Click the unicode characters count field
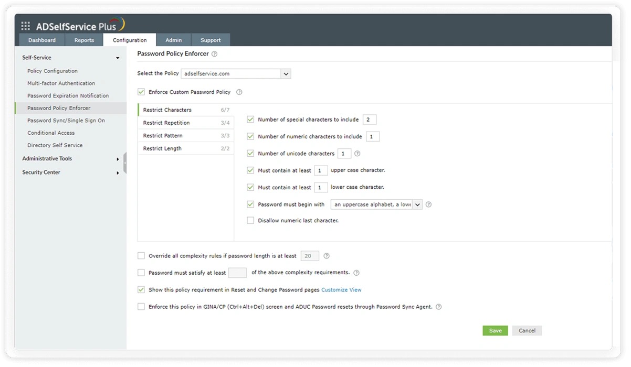This screenshot has height=367, width=631. [x=344, y=154]
